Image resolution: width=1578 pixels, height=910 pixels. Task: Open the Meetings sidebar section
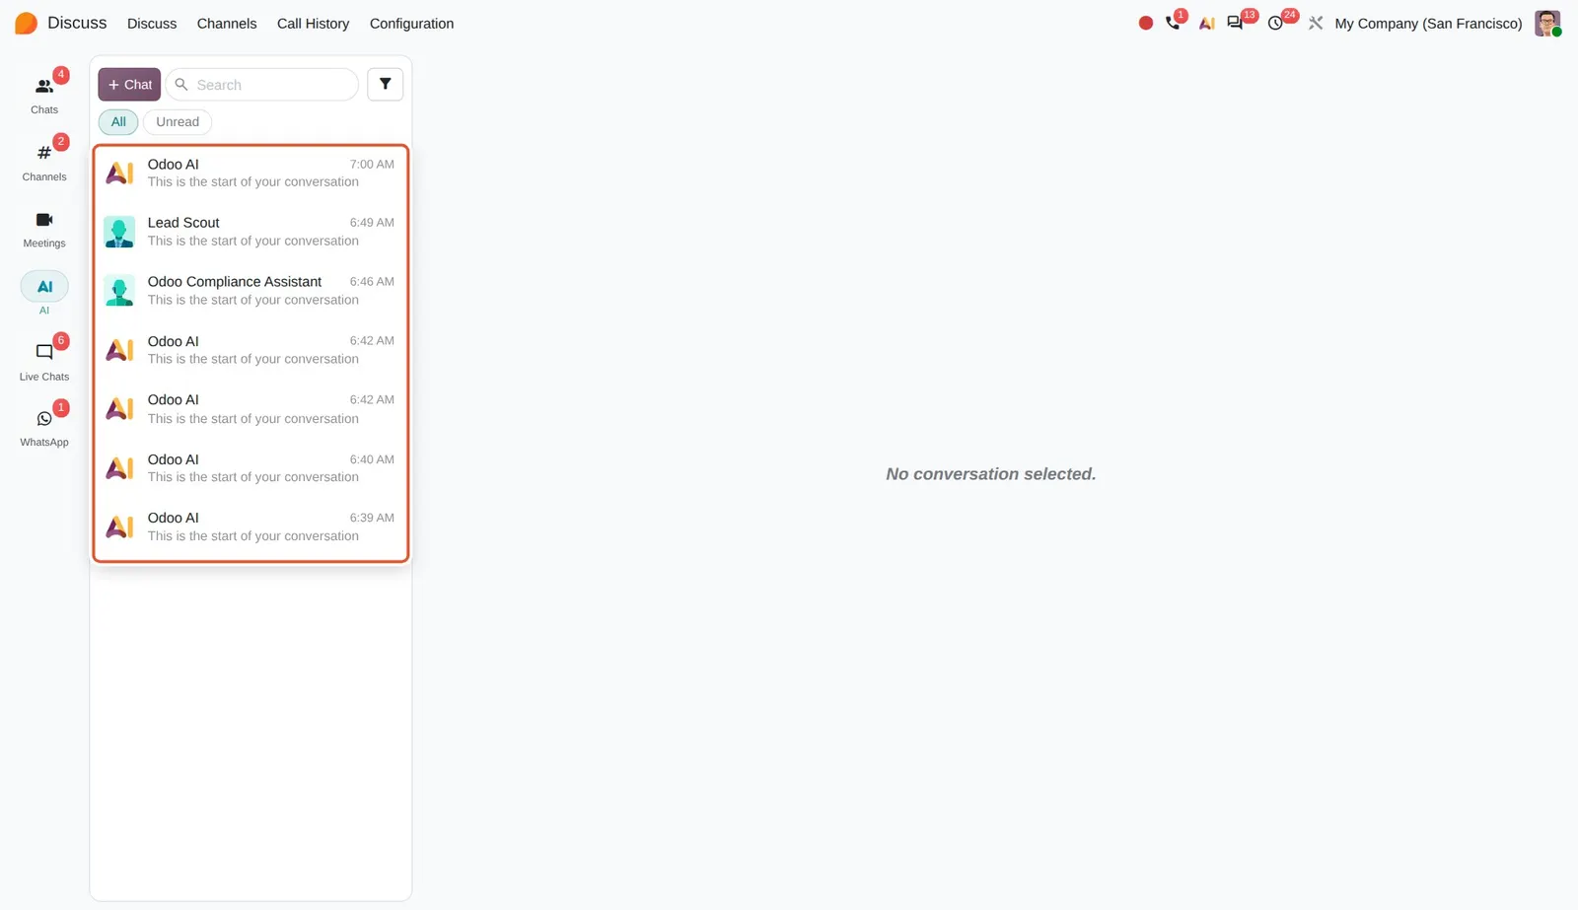[44, 229]
